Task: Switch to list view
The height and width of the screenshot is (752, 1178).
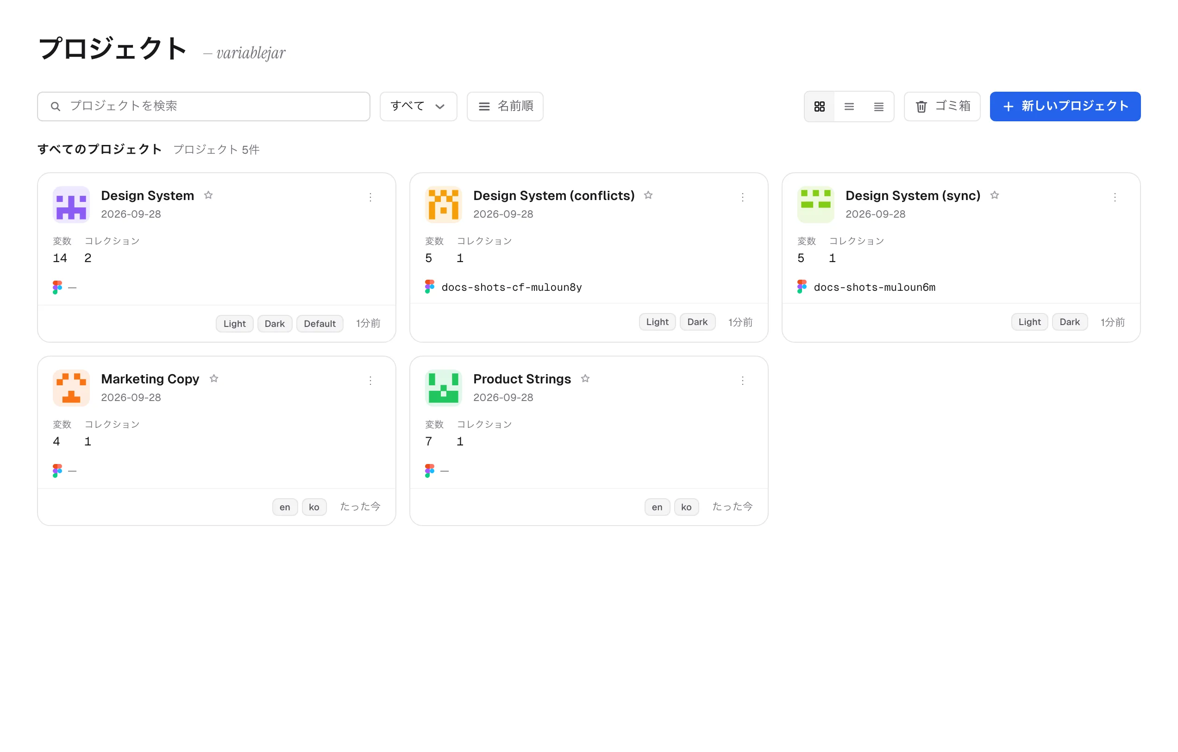Action: pyautogui.click(x=849, y=106)
